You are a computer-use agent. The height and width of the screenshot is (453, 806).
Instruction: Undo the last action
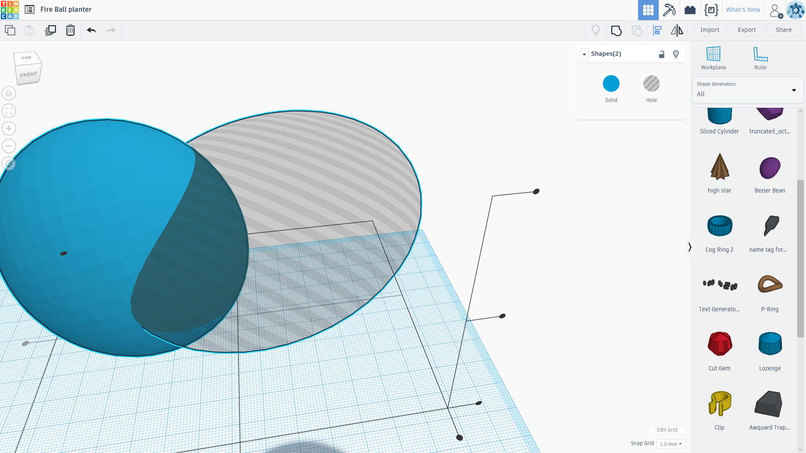tap(91, 30)
